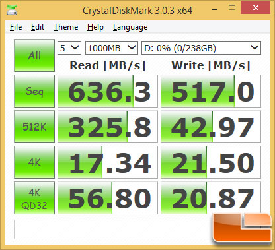
Task: Open the Edit menu
Action: [38, 27]
